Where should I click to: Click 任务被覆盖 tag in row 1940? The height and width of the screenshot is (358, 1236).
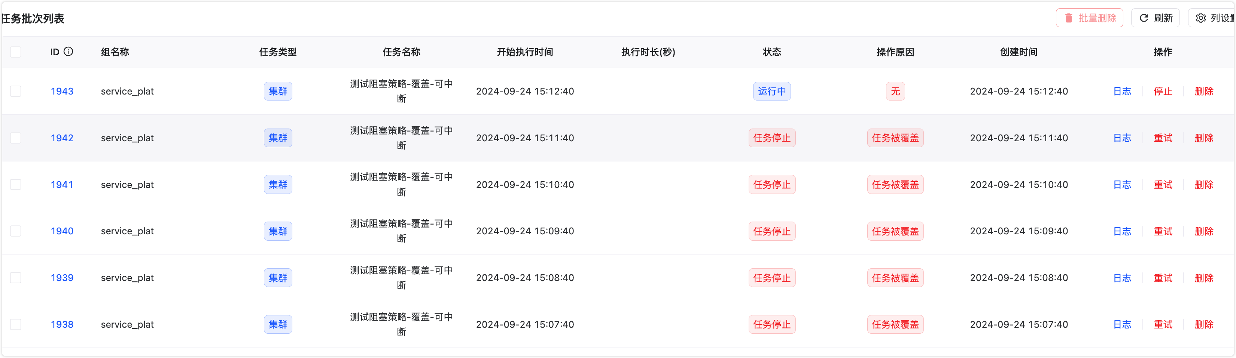point(895,231)
